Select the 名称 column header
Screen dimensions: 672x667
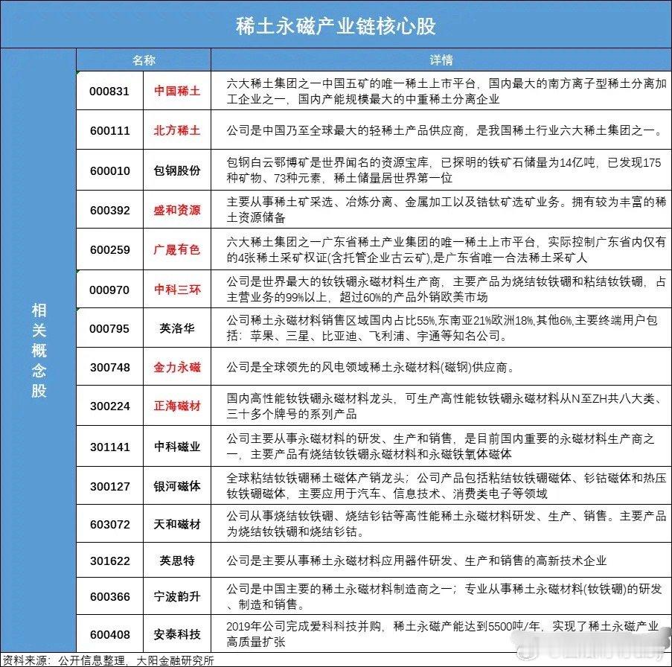click(144, 60)
